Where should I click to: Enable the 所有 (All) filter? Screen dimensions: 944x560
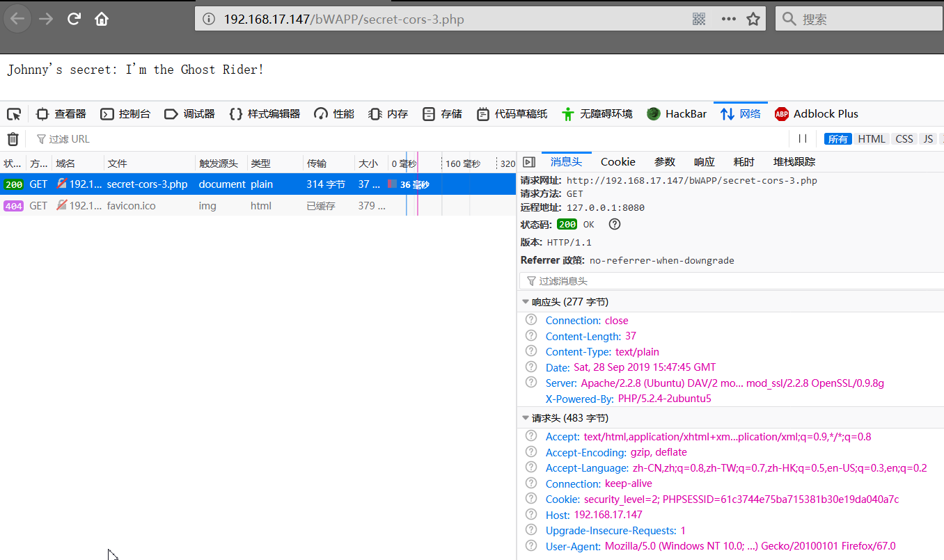837,139
